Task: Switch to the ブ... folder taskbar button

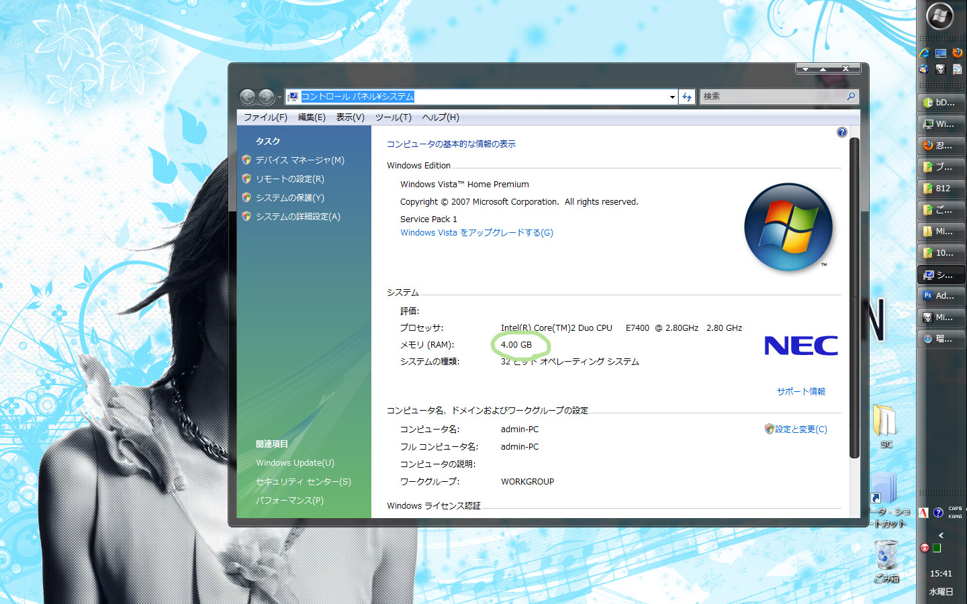Action: click(x=941, y=167)
